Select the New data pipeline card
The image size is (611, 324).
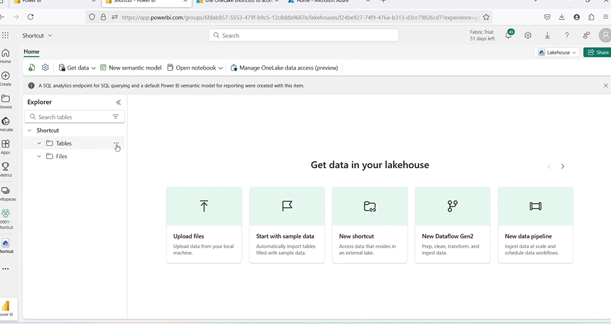536,225
